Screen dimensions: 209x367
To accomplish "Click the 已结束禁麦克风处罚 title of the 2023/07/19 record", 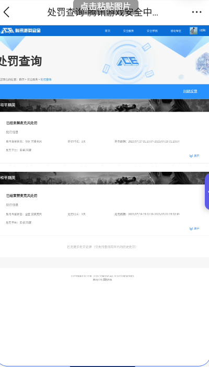I will pos(21,196).
